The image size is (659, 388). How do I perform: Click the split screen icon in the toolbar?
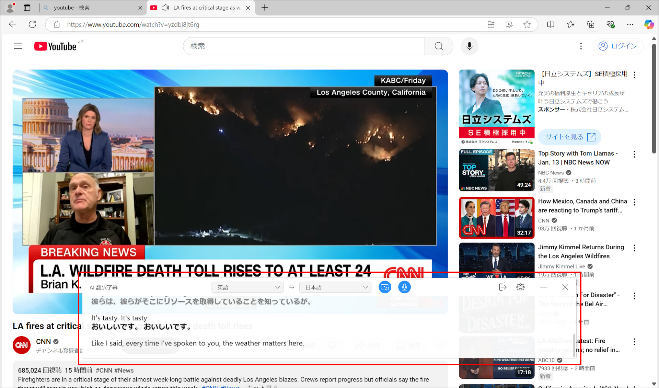(551, 24)
